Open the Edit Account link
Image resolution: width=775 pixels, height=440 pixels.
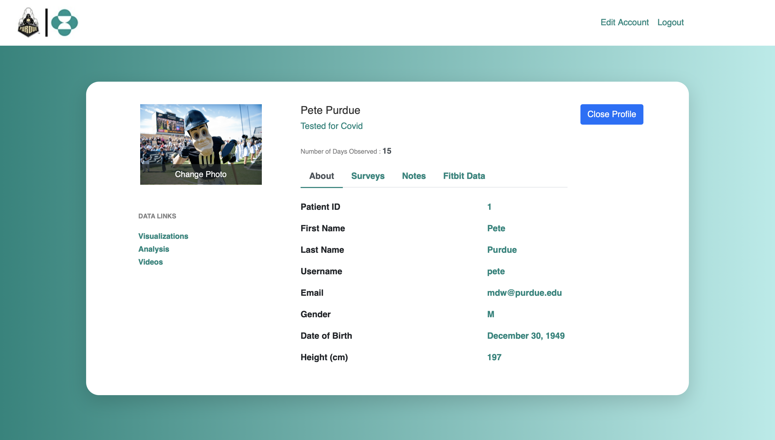coord(624,22)
